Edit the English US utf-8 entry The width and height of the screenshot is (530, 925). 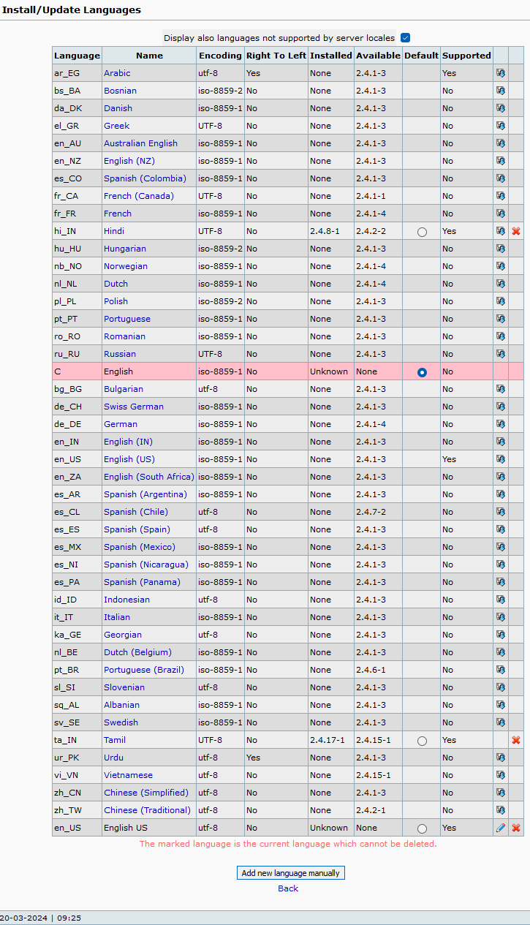(501, 828)
